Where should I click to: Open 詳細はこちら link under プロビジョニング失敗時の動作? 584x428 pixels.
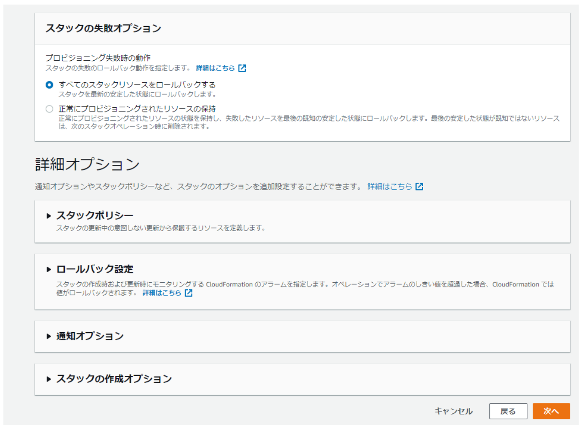point(215,68)
